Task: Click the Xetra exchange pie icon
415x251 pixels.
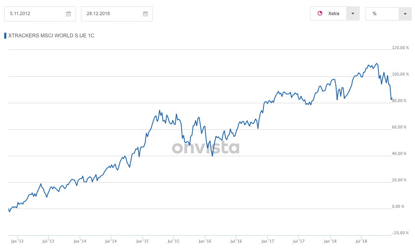Action: (320, 13)
